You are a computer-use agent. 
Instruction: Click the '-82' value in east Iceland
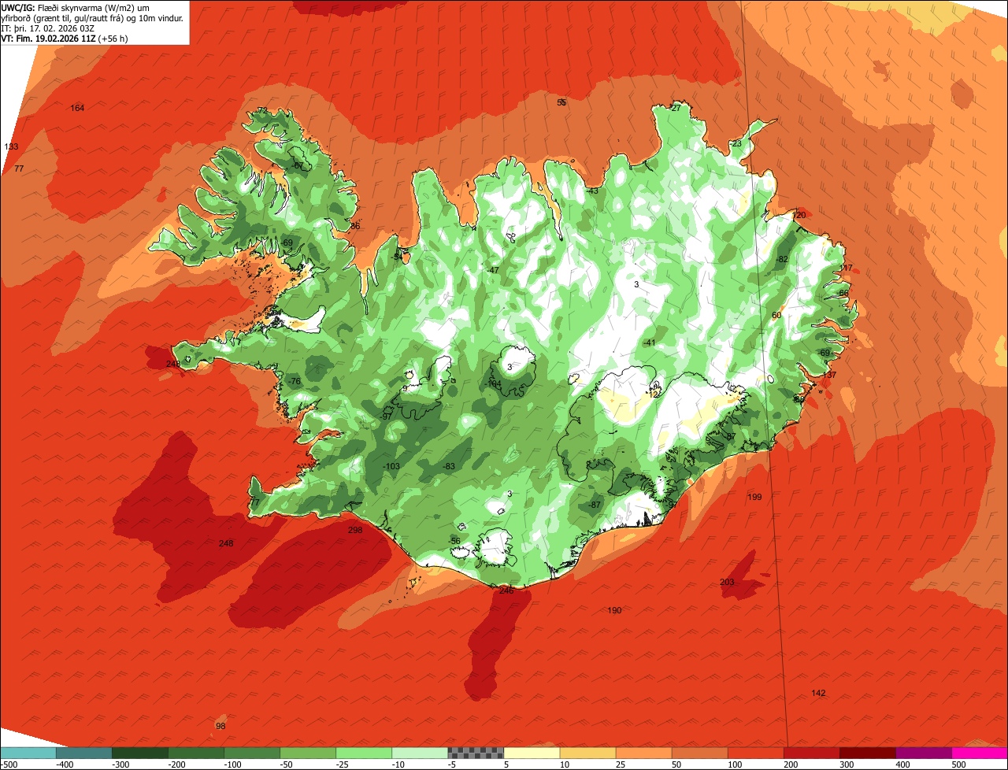pyautogui.click(x=781, y=259)
